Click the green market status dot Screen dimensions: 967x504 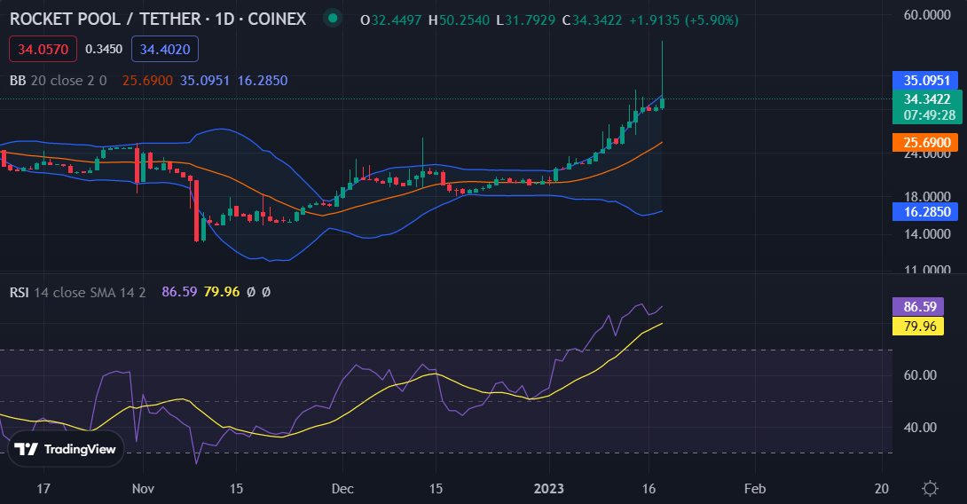tap(333, 19)
